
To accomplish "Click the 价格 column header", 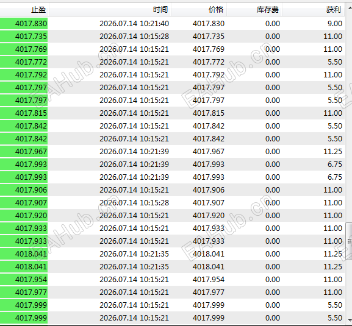I will [199, 10].
